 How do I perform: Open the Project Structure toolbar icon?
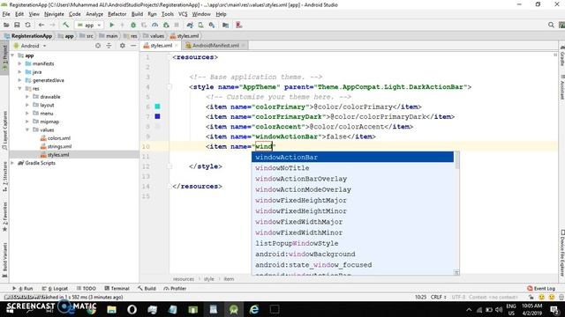226,26
